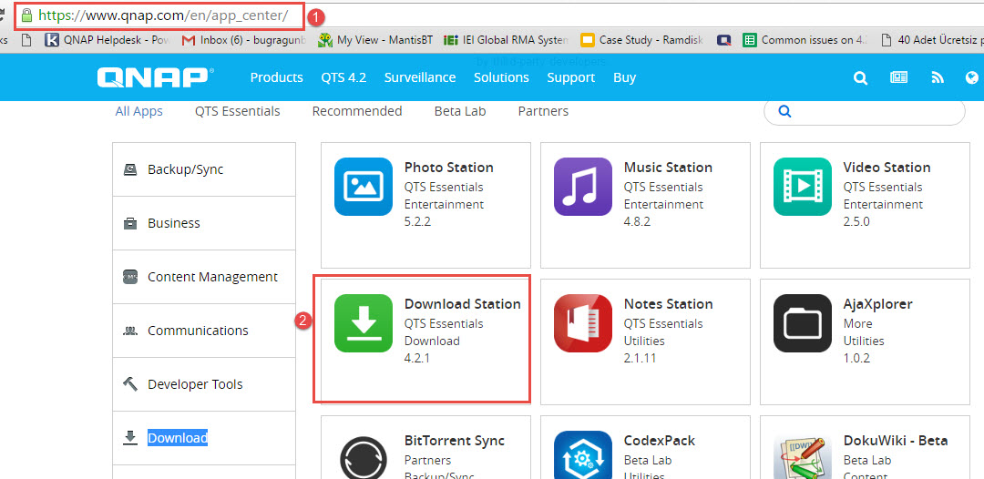
Task: Open the Support menu
Action: click(x=571, y=77)
